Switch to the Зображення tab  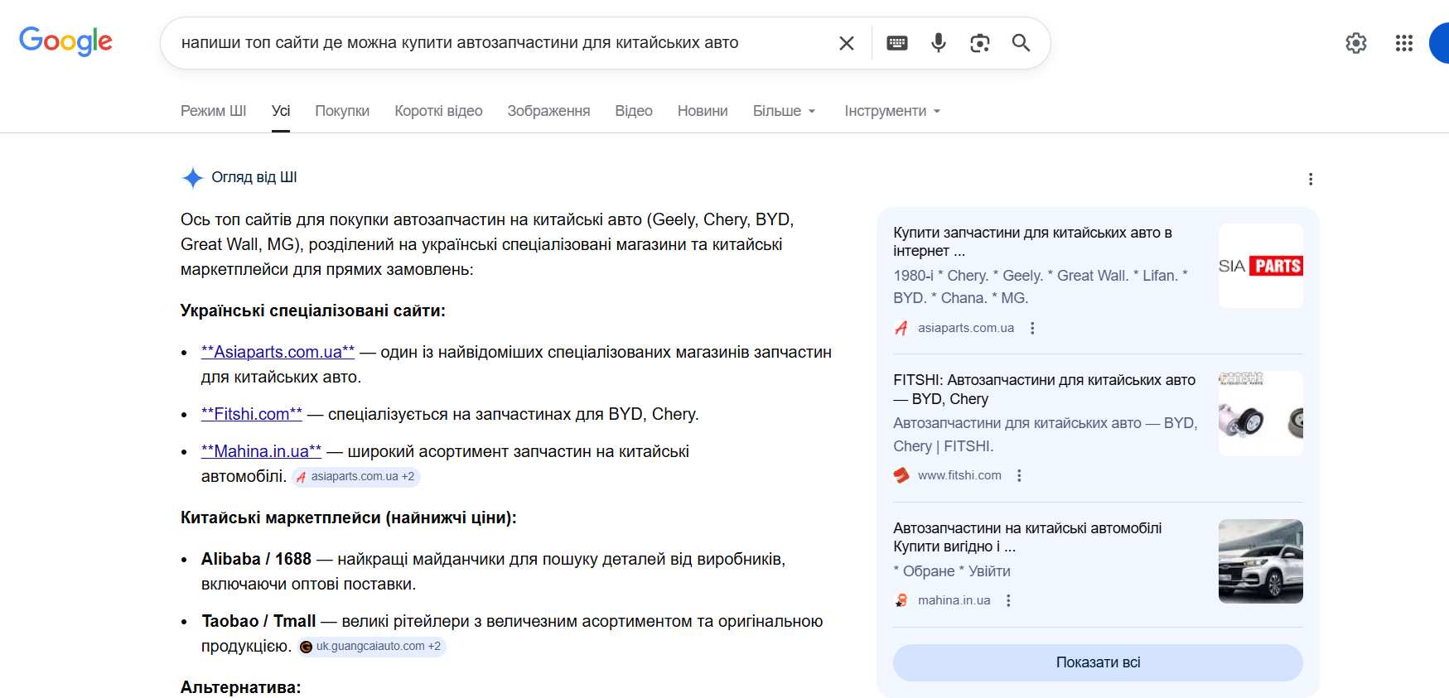[x=548, y=111]
